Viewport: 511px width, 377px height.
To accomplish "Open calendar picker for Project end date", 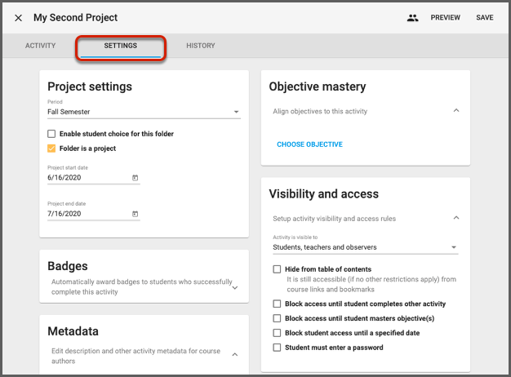I will 136,215.
